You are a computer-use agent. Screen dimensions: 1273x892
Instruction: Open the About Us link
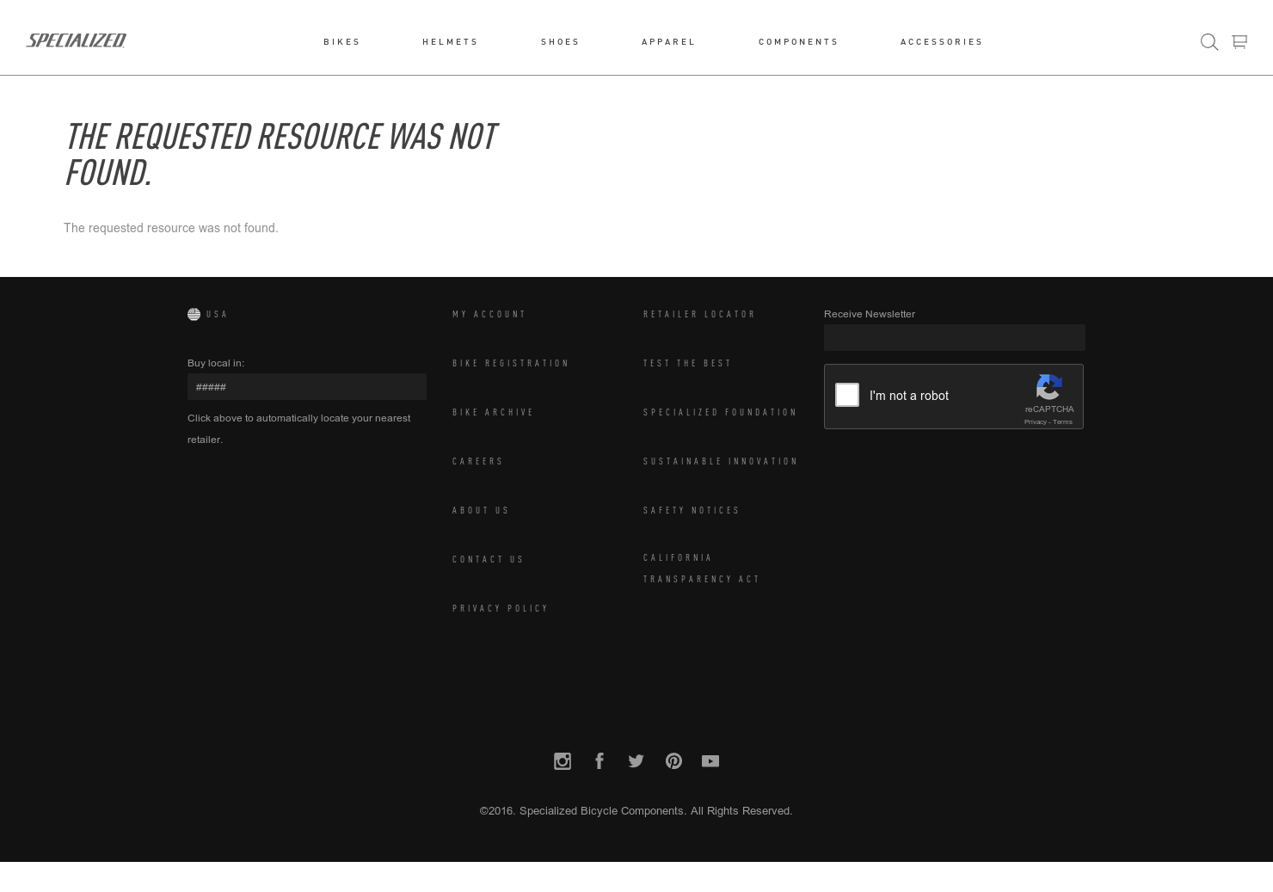[x=482, y=511]
